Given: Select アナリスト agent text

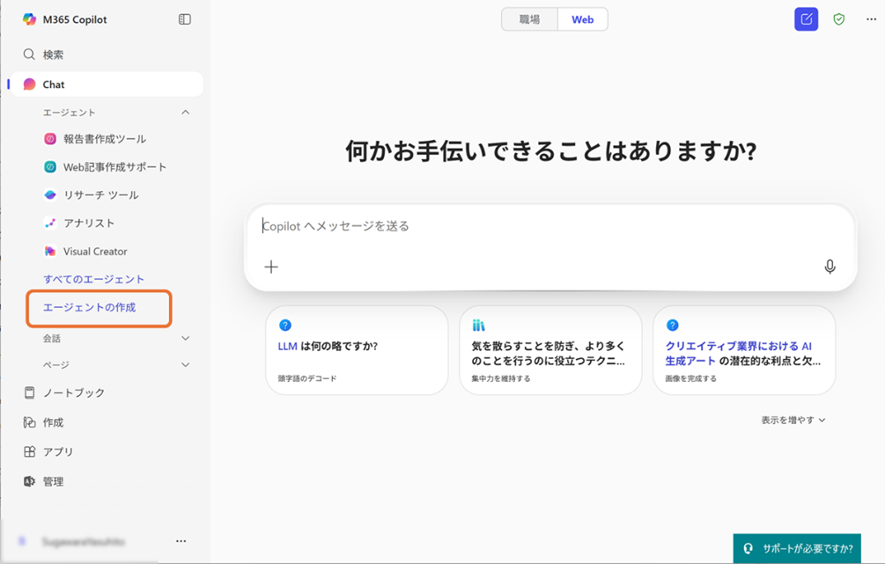Looking at the screenshot, I should [89, 223].
